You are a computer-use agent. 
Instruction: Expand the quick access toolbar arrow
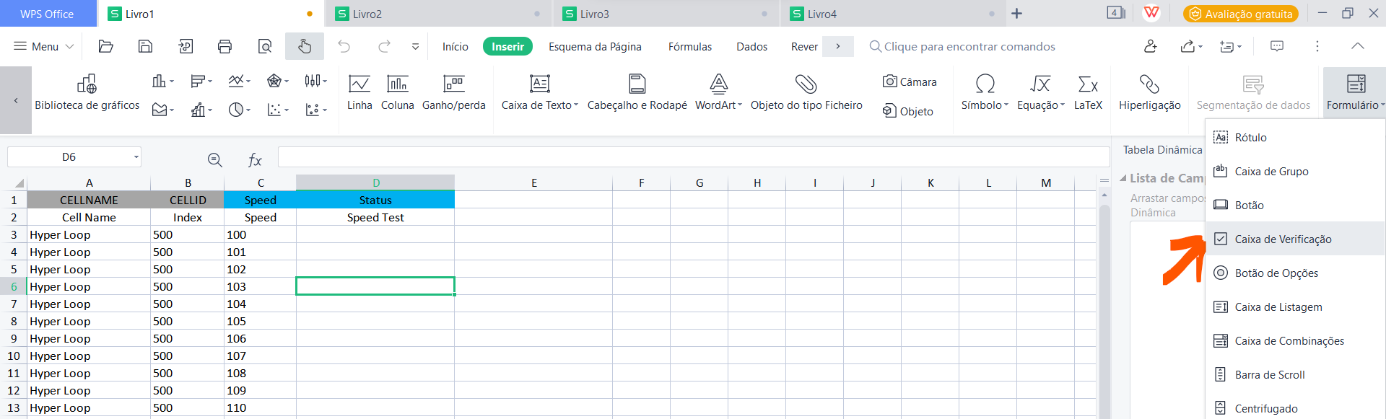[415, 47]
